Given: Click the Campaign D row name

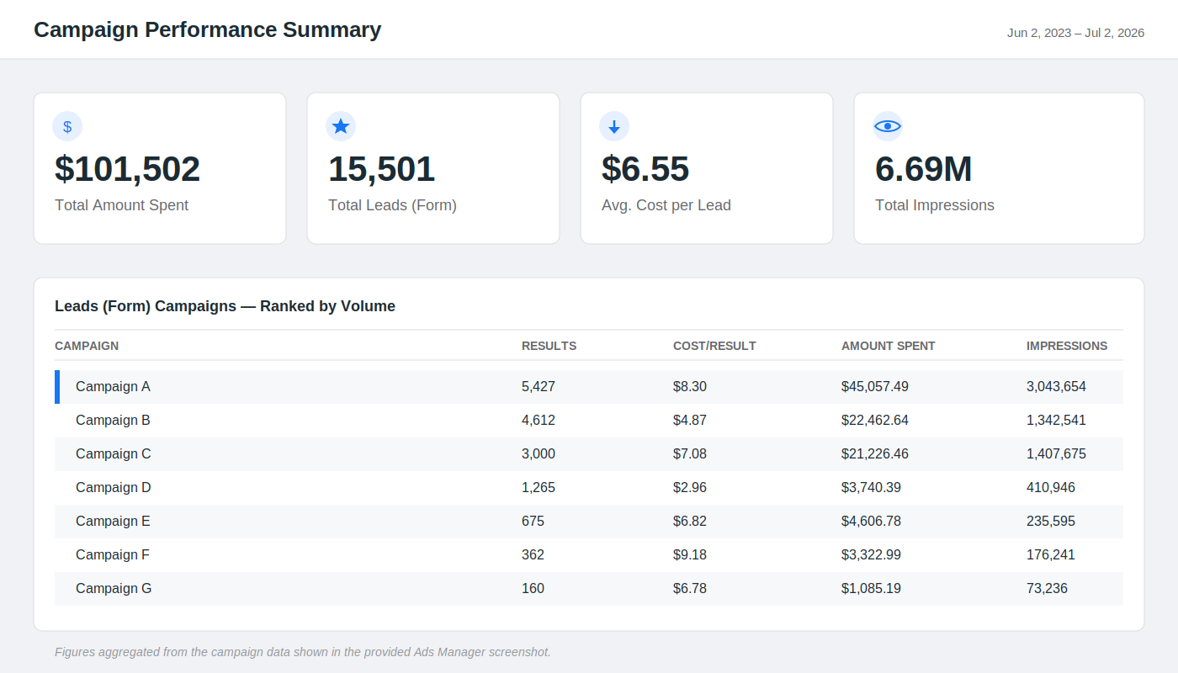Looking at the screenshot, I should click(114, 488).
